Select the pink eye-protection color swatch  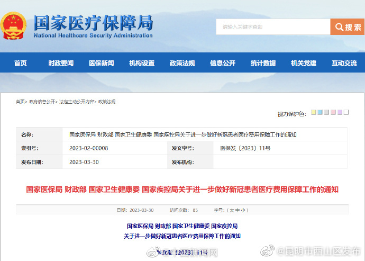pos(333,112)
